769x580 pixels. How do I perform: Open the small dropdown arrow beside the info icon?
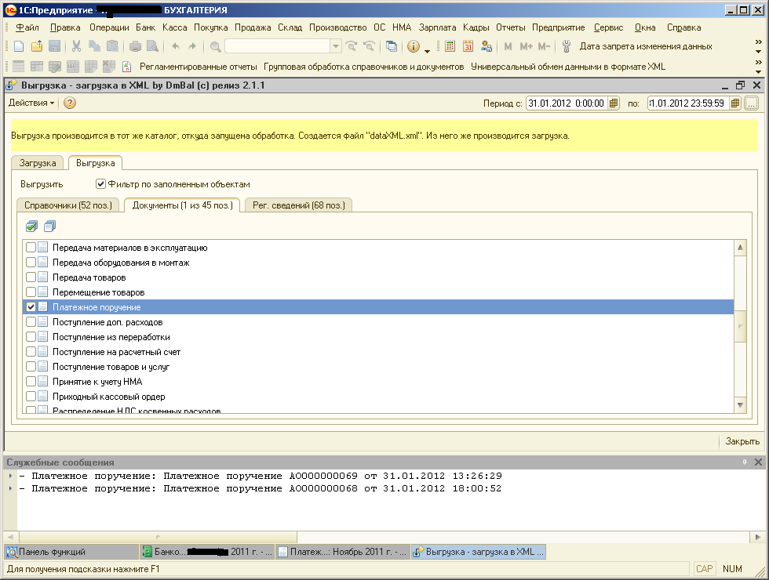click(x=427, y=51)
